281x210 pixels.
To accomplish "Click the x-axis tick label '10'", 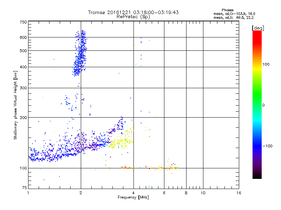I will (203, 193).
